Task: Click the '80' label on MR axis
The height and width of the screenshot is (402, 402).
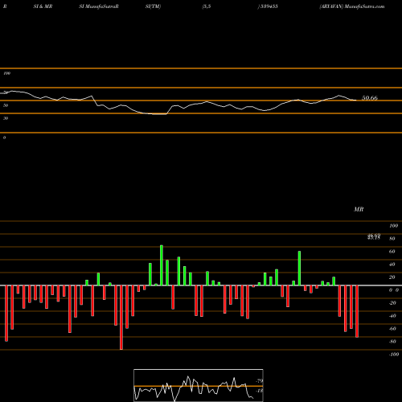Action: click(392, 239)
